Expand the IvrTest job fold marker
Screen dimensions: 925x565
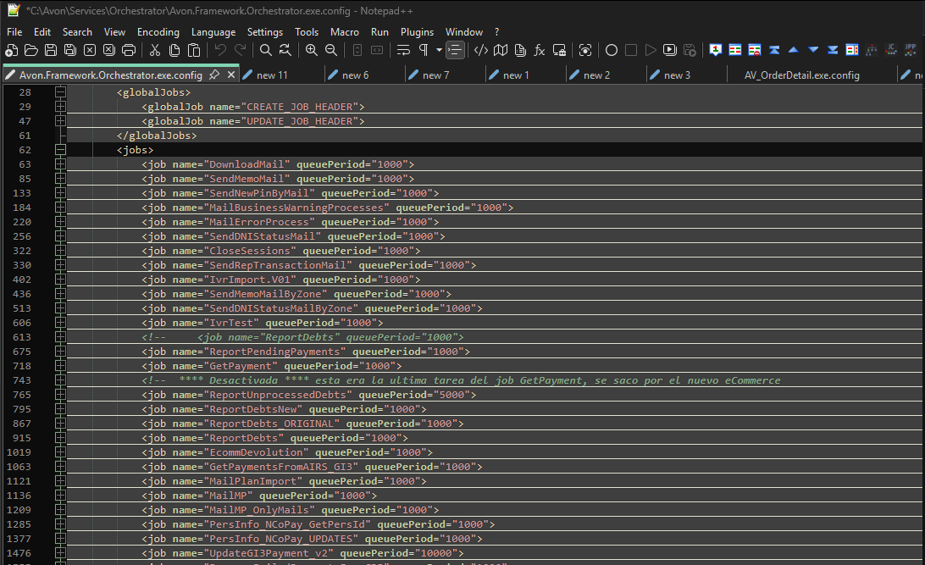pyautogui.click(x=60, y=323)
